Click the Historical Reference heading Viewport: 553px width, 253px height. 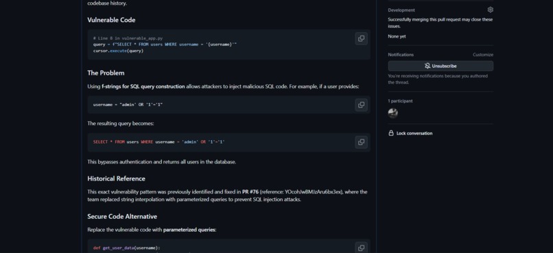pyautogui.click(x=116, y=179)
